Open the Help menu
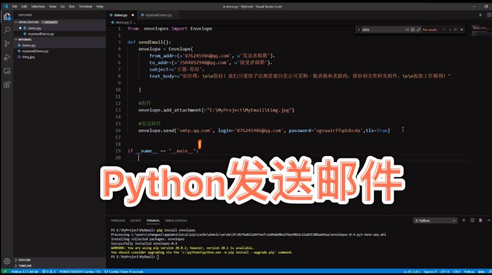 [x=100, y=6]
